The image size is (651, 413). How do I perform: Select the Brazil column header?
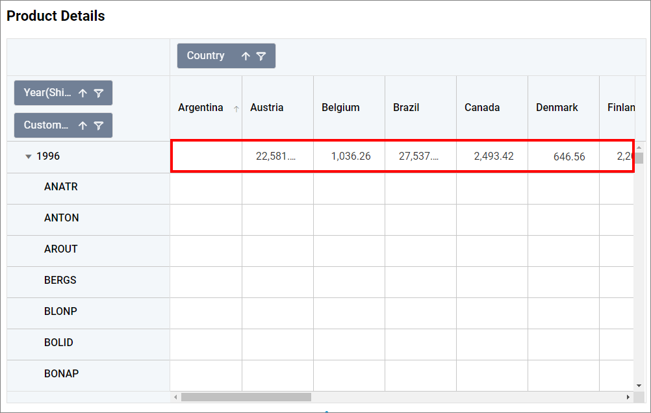click(x=406, y=108)
